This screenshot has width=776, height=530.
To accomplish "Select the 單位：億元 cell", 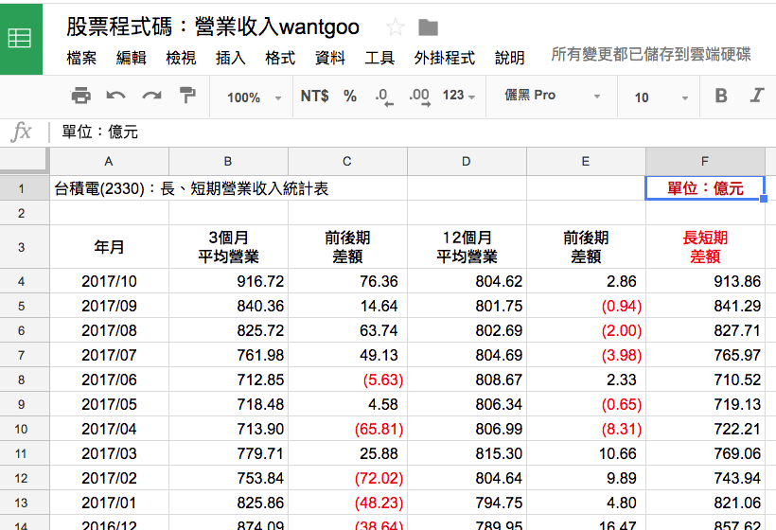I will (705, 188).
